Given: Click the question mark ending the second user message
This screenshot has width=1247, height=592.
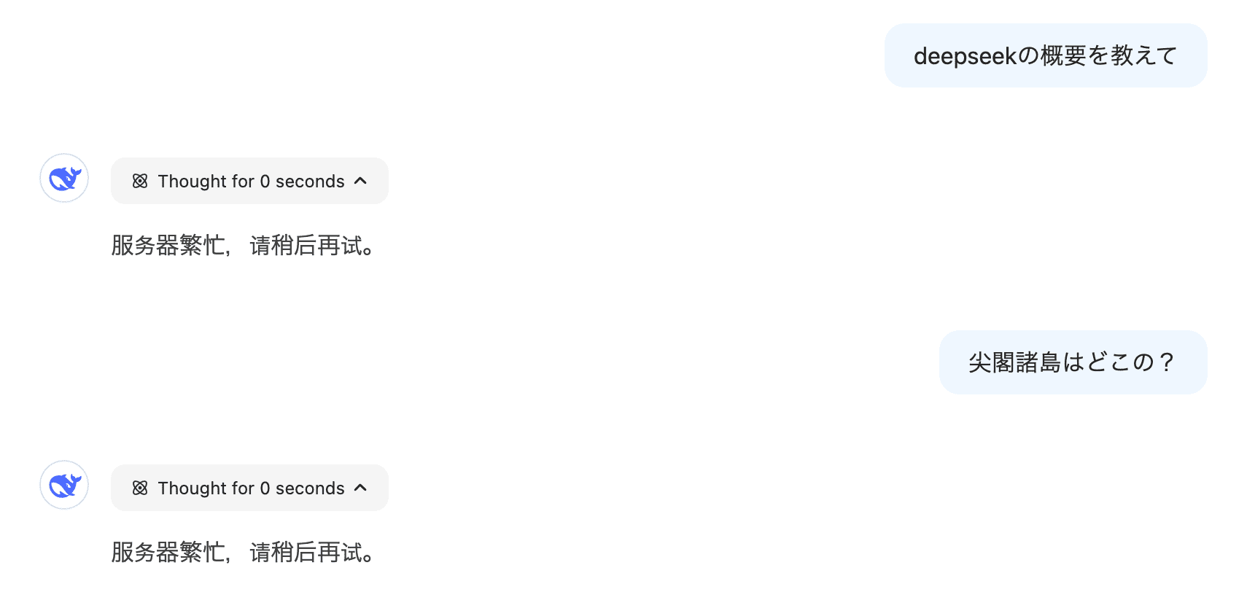Looking at the screenshot, I should [1167, 362].
